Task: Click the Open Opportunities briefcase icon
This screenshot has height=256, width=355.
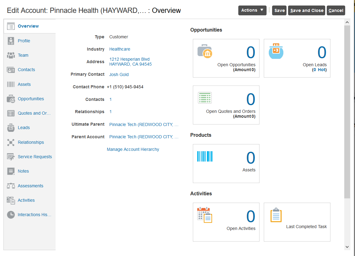Action: pyautogui.click(x=205, y=51)
